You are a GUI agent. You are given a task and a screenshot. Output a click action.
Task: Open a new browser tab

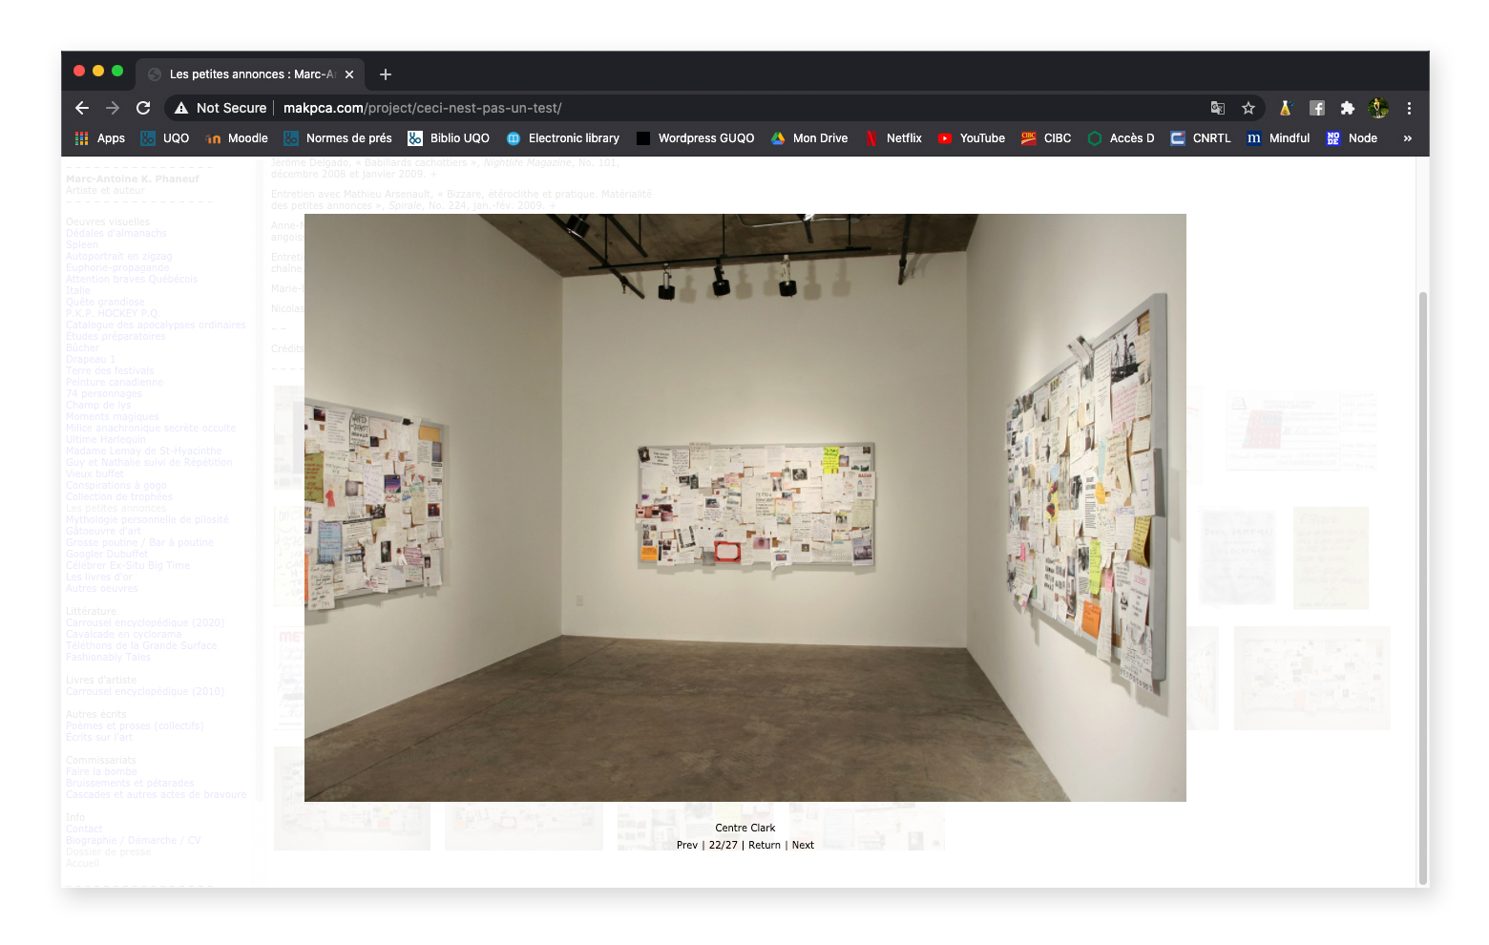[386, 74]
